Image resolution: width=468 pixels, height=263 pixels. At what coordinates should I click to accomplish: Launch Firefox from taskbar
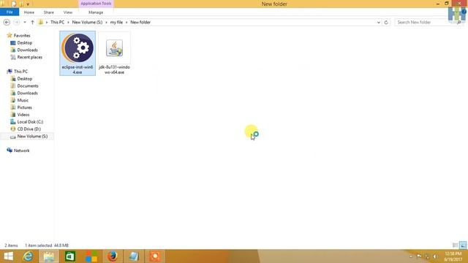click(x=113, y=256)
